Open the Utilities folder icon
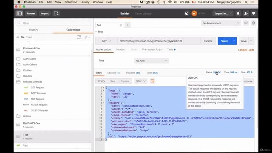 tap(18, 116)
